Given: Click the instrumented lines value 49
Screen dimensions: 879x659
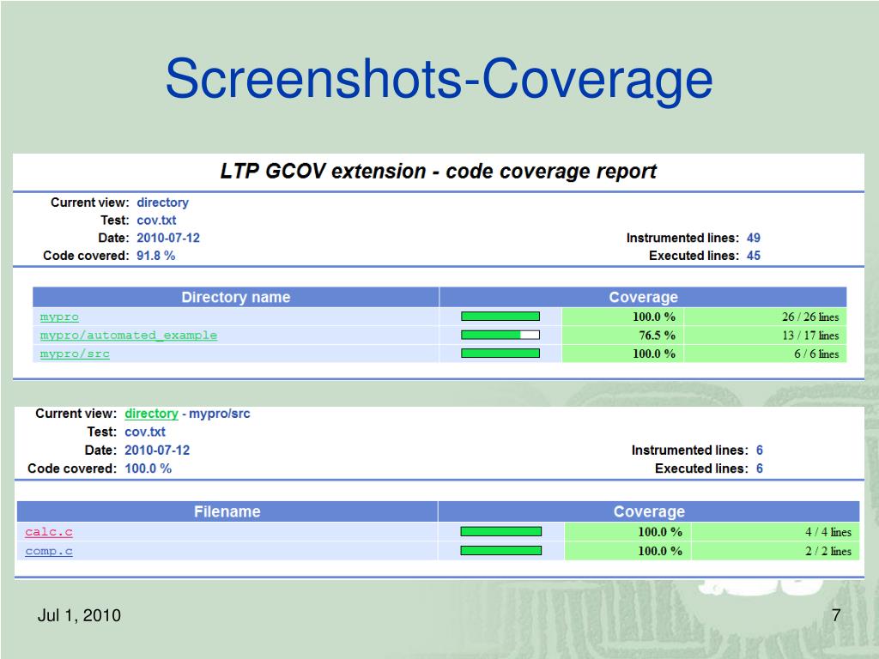Looking at the screenshot, I should point(754,238).
